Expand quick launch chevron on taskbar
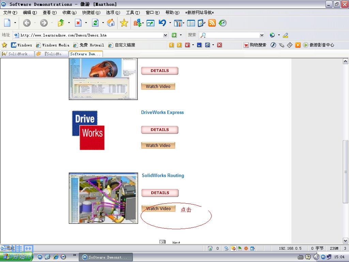 74,255
